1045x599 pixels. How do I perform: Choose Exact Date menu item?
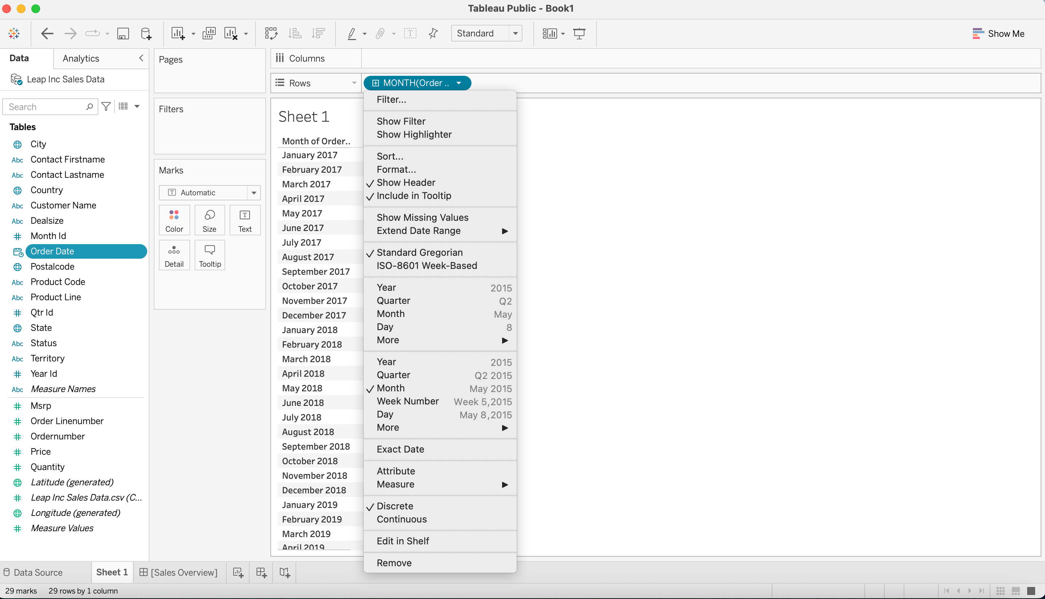400,449
